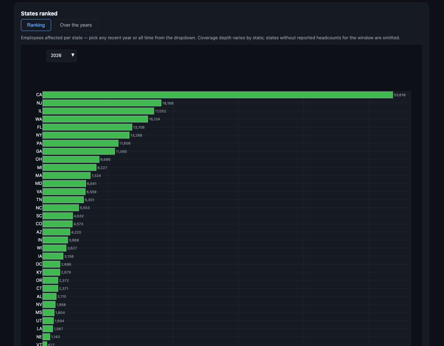Click the GA state bar
The image size is (444, 346).
(x=79, y=151)
